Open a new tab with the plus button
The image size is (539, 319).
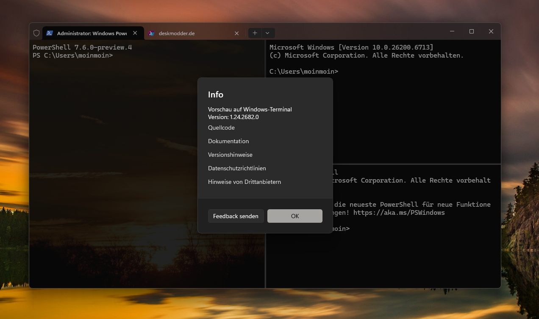coord(255,33)
